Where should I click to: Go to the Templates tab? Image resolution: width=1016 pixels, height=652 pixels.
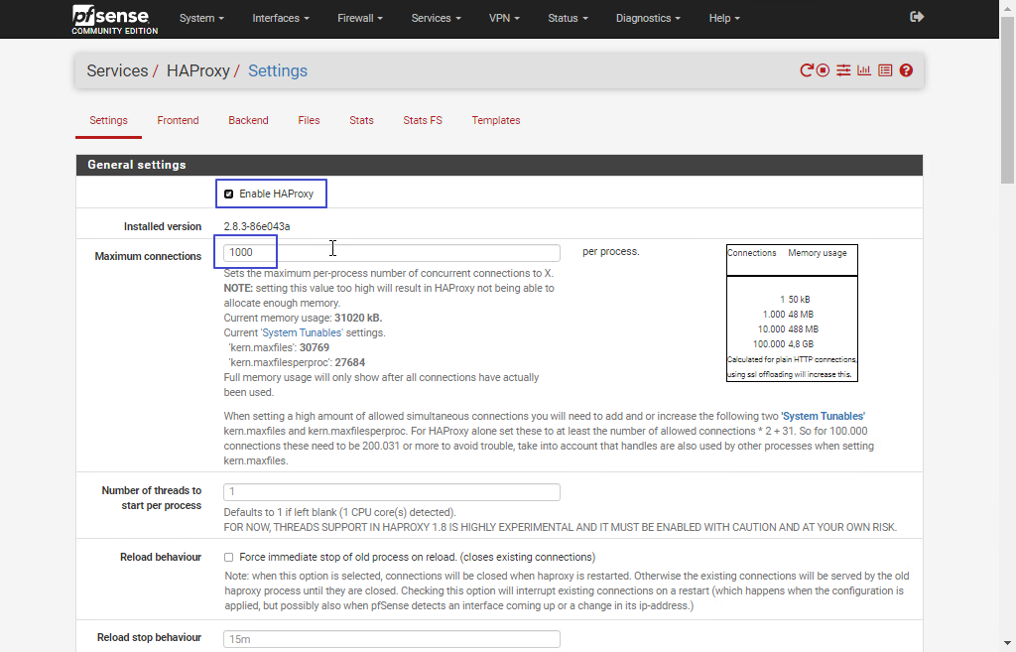(496, 120)
